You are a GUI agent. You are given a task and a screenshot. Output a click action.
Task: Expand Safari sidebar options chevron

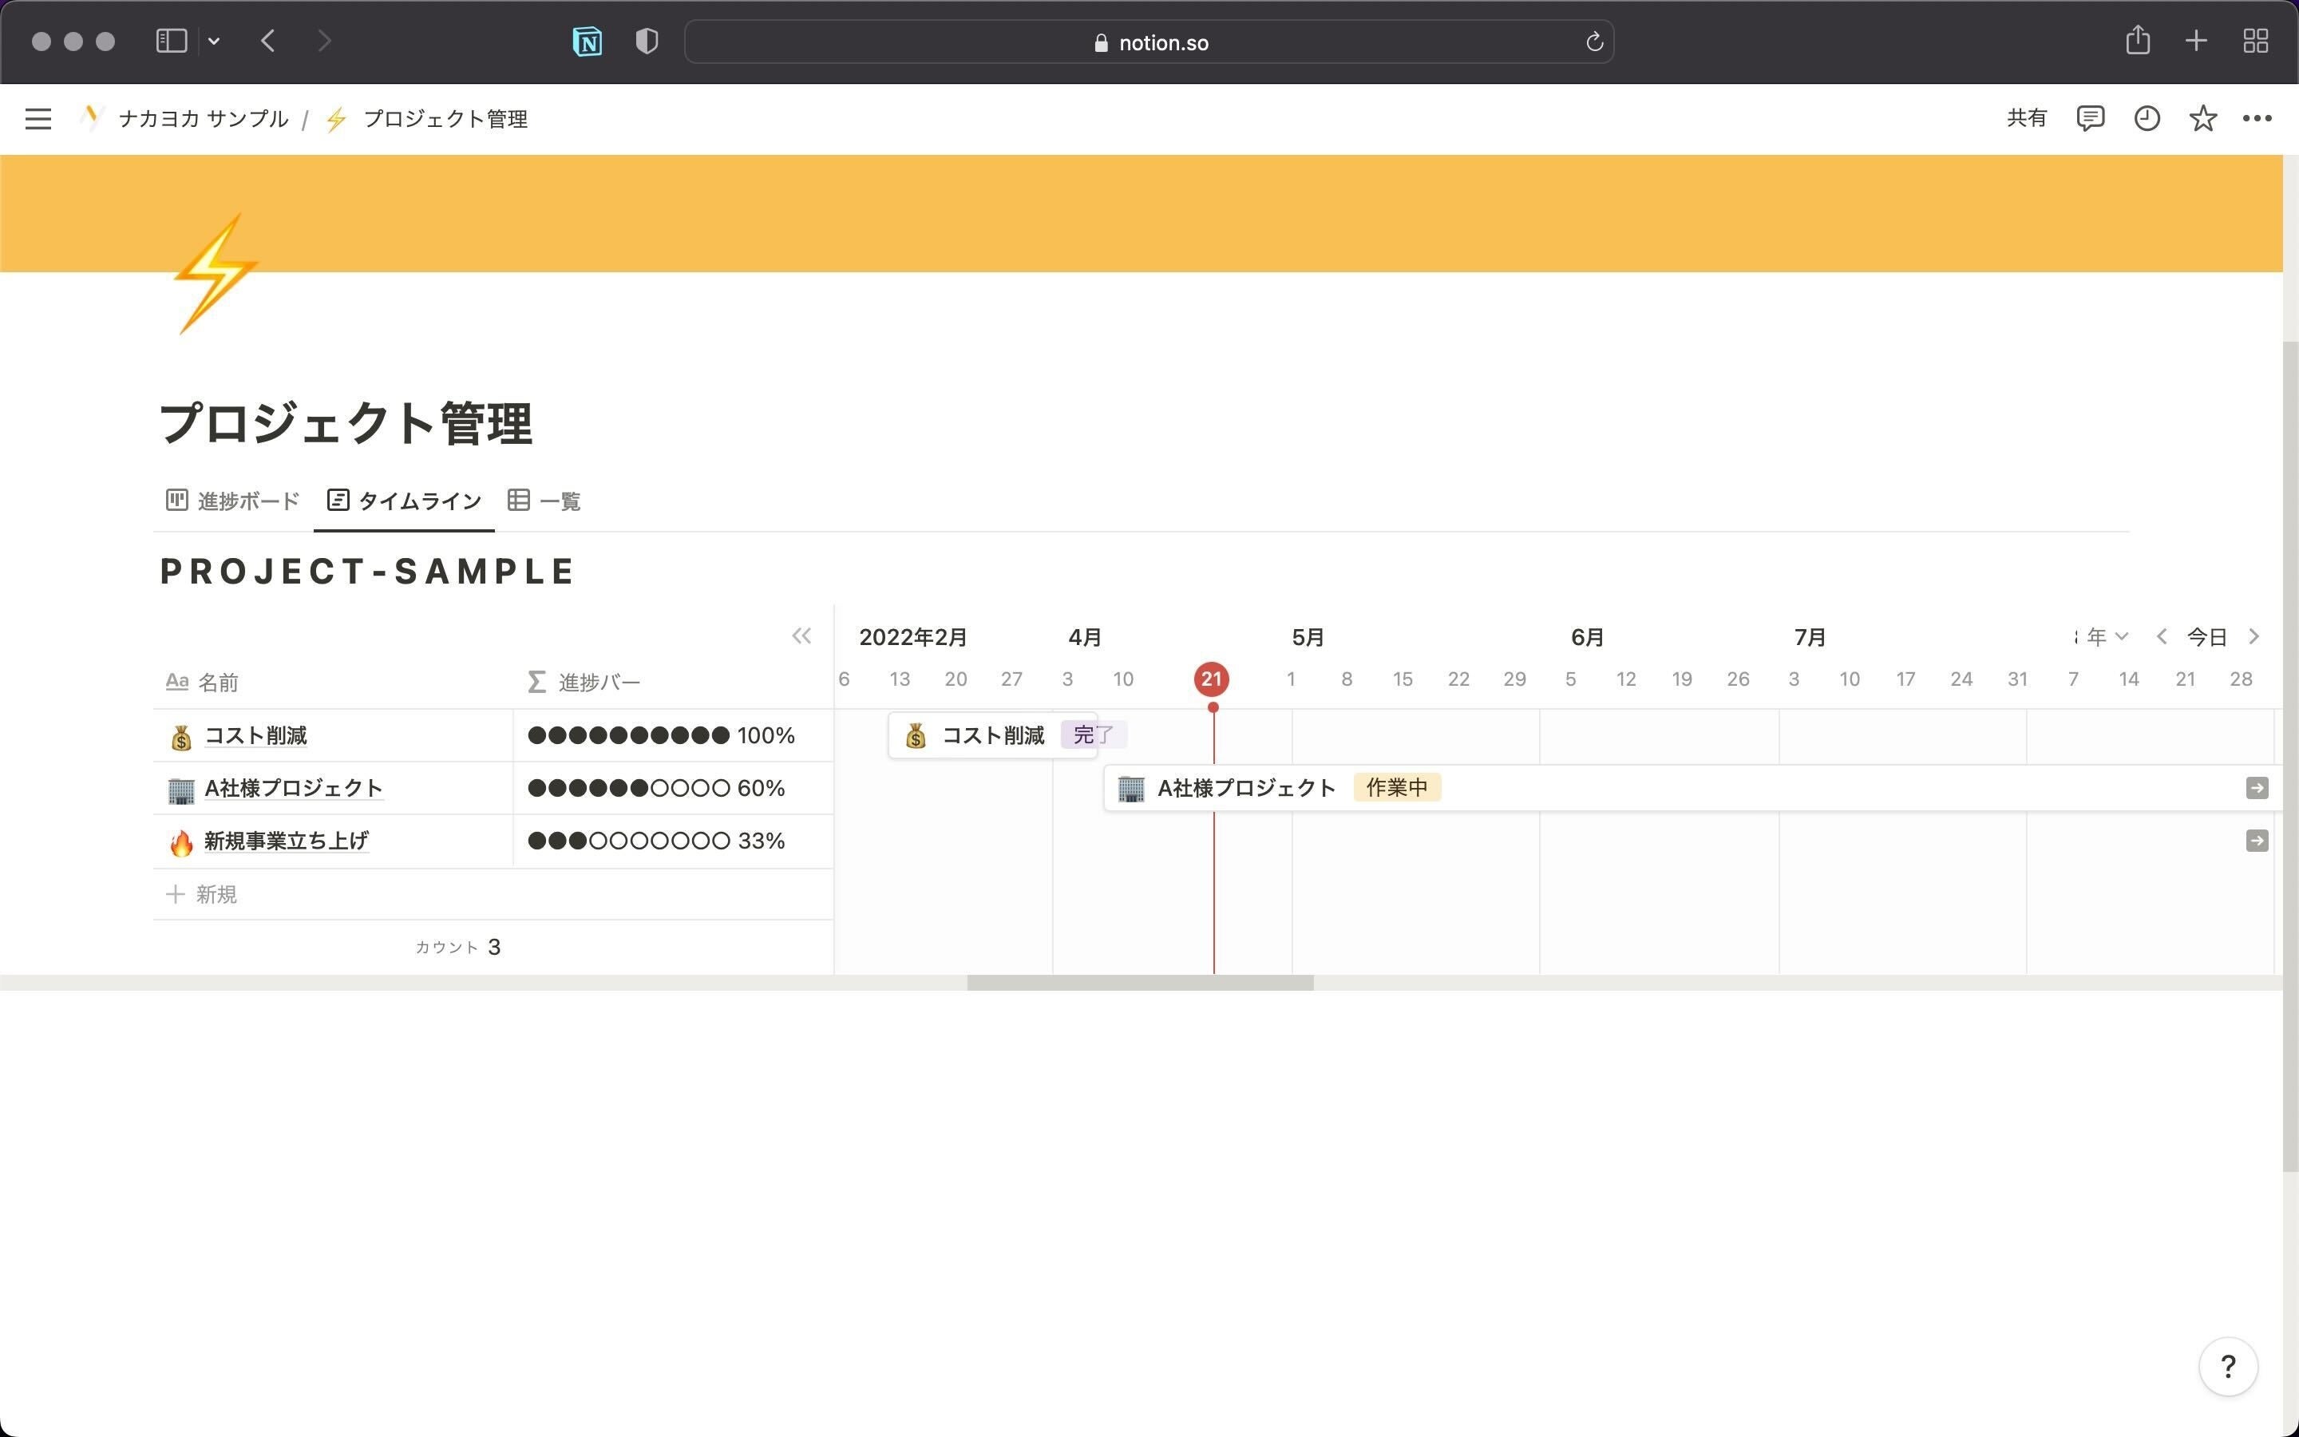click(214, 41)
